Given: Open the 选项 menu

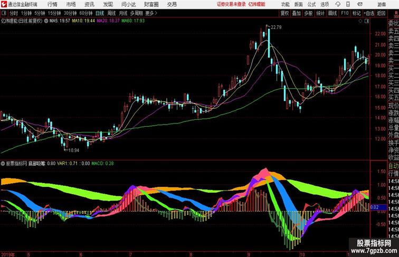Looking at the screenshot, I should [x=325, y=4].
